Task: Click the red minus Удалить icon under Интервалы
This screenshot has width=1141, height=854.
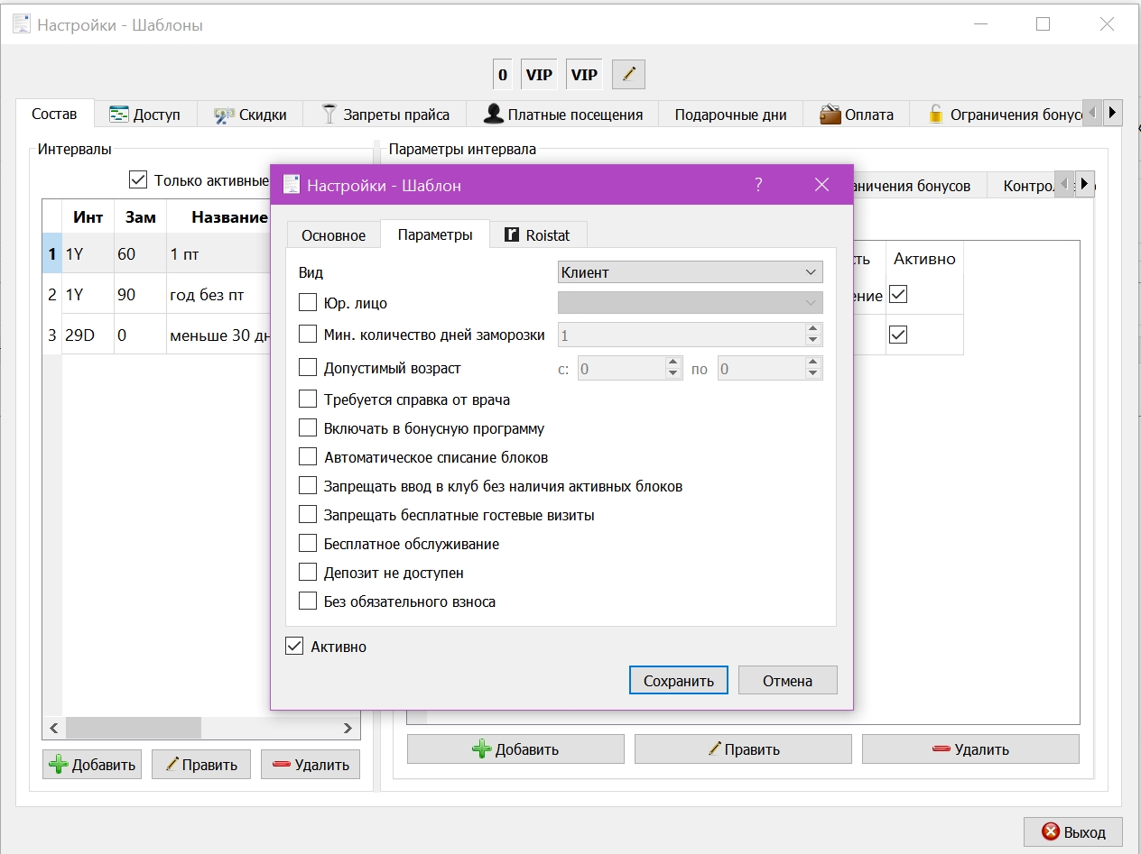Action: pyautogui.click(x=281, y=765)
